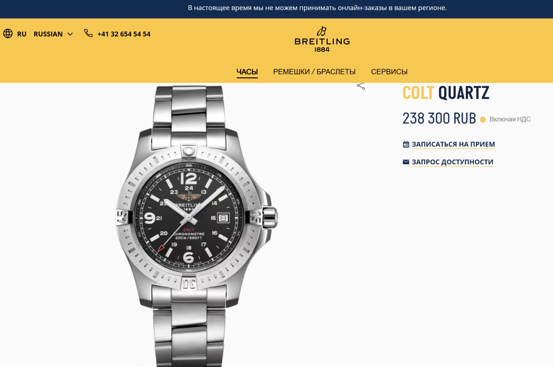Click the globe region icon
This screenshot has height=367, width=553.
(8, 34)
